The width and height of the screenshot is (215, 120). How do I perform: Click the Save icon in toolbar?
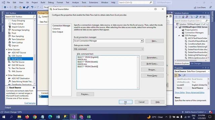[x=24, y=7]
